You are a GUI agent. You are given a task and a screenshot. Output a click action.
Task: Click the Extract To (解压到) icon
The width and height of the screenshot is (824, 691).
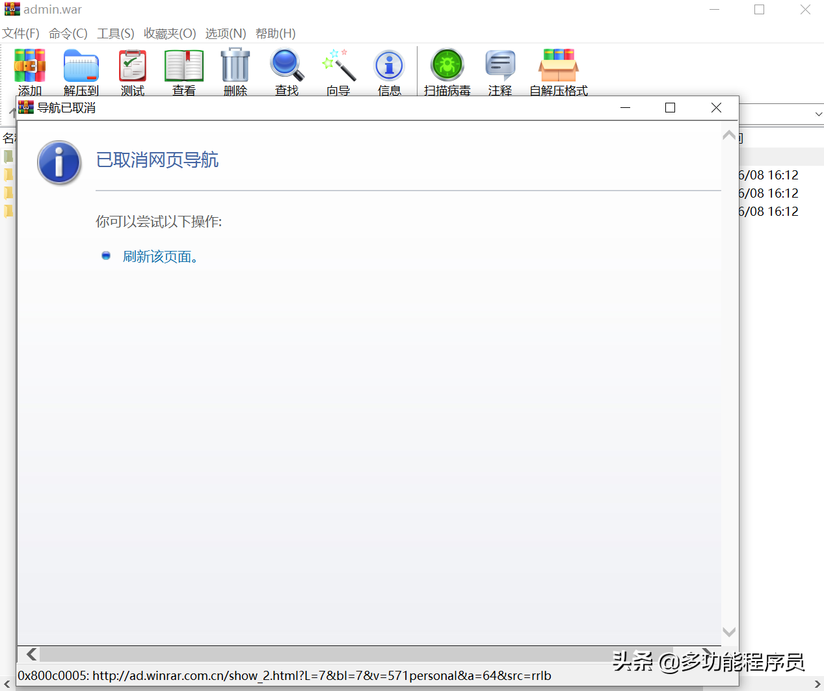click(x=81, y=66)
